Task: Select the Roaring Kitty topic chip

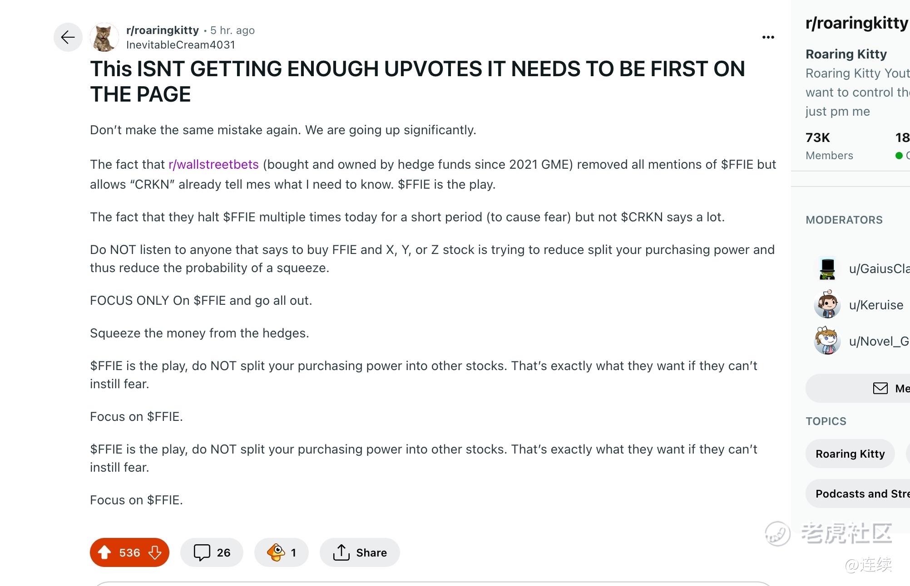Action: [850, 454]
